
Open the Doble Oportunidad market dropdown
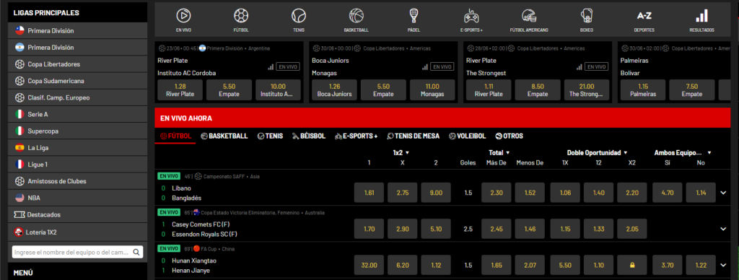[597, 152]
